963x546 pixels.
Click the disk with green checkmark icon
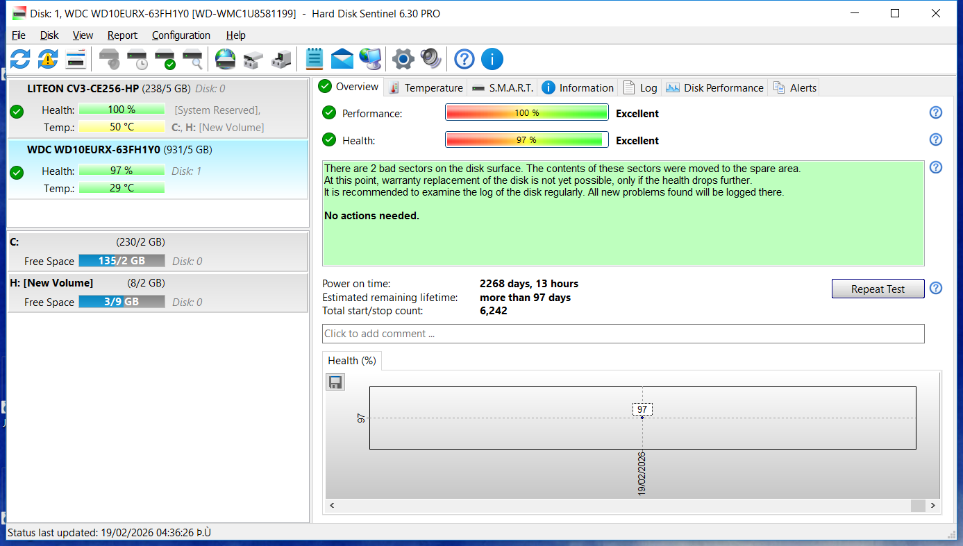[165, 59]
